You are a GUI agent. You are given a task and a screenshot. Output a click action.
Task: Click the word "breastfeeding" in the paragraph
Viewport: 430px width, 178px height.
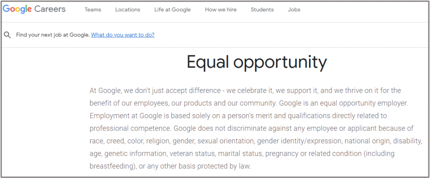pyautogui.click(x=111, y=166)
